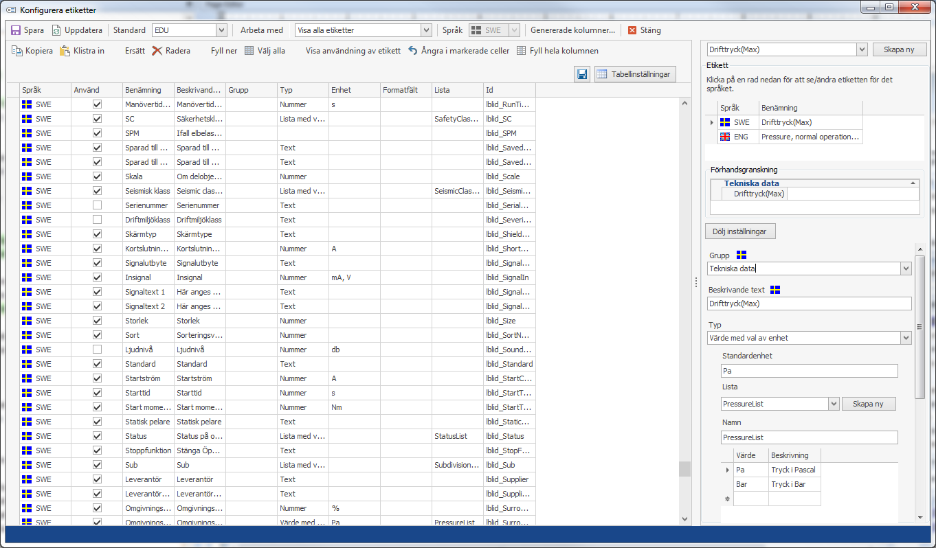This screenshot has height=548, width=936.
Task: Check Använd box for Driftmiljöklass row
Action: [x=97, y=220]
